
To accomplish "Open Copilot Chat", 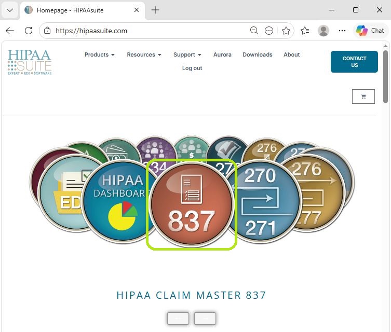I will 370,31.
